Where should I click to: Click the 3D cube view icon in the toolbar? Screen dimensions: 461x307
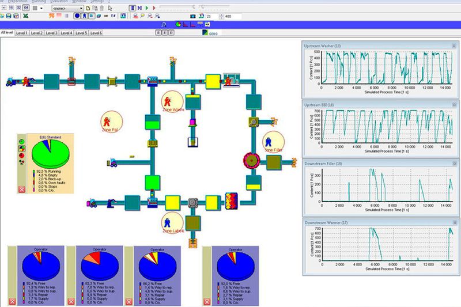pos(99,16)
